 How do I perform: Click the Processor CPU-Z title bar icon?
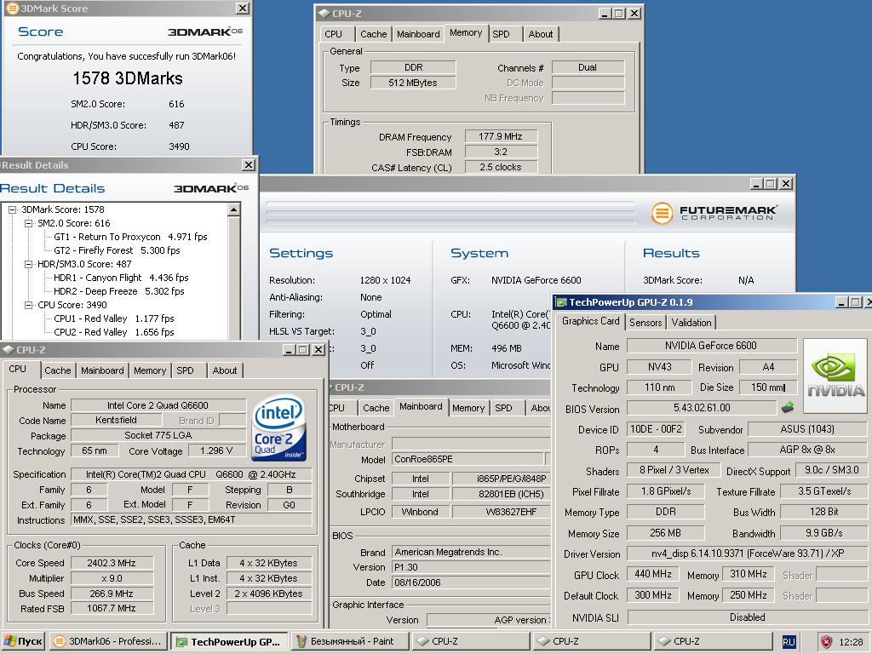(8, 349)
